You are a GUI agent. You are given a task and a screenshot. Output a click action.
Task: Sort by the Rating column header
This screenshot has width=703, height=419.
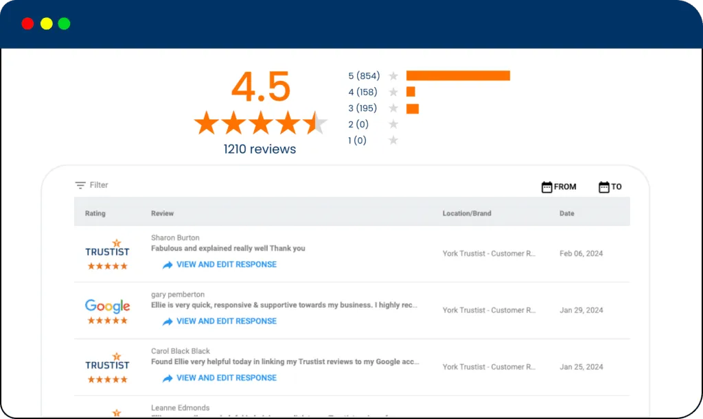[95, 213]
